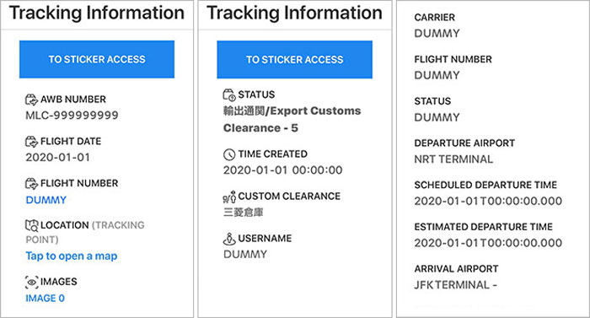Click the Flight Date package icon
Image resolution: width=590 pixels, height=318 pixels.
[32, 142]
